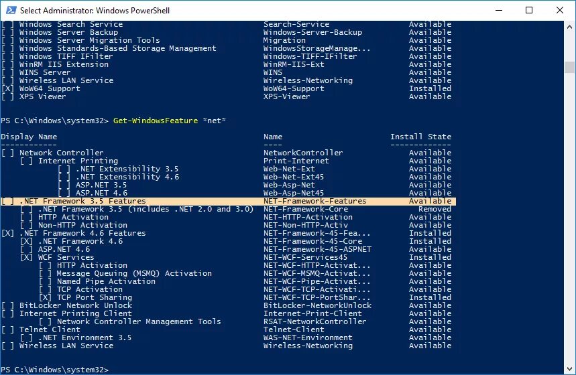576x375 pixels.
Task: Click the bottom PS C:\Windows\system32> prompt
Action: tap(54, 370)
